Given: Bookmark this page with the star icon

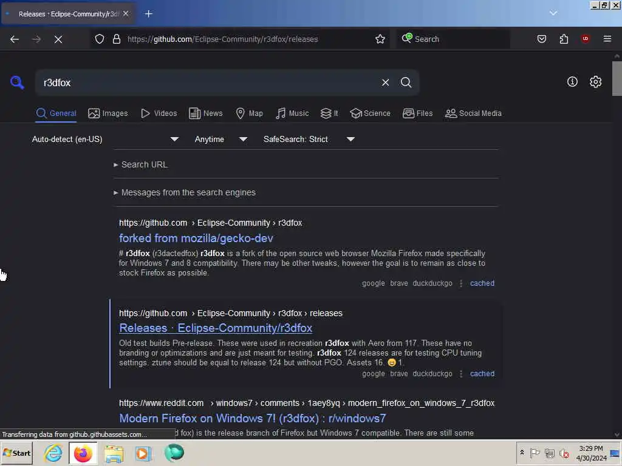Looking at the screenshot, I should pos(380,39).
